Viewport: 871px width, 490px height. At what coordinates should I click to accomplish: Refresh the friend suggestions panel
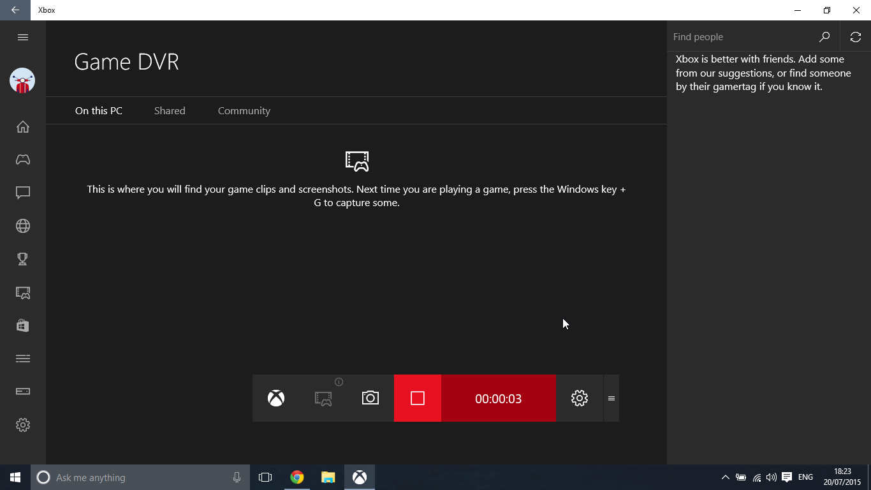[x=855, y=36]
